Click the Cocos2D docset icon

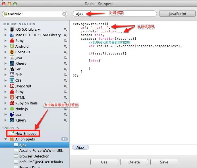(12, 52)
